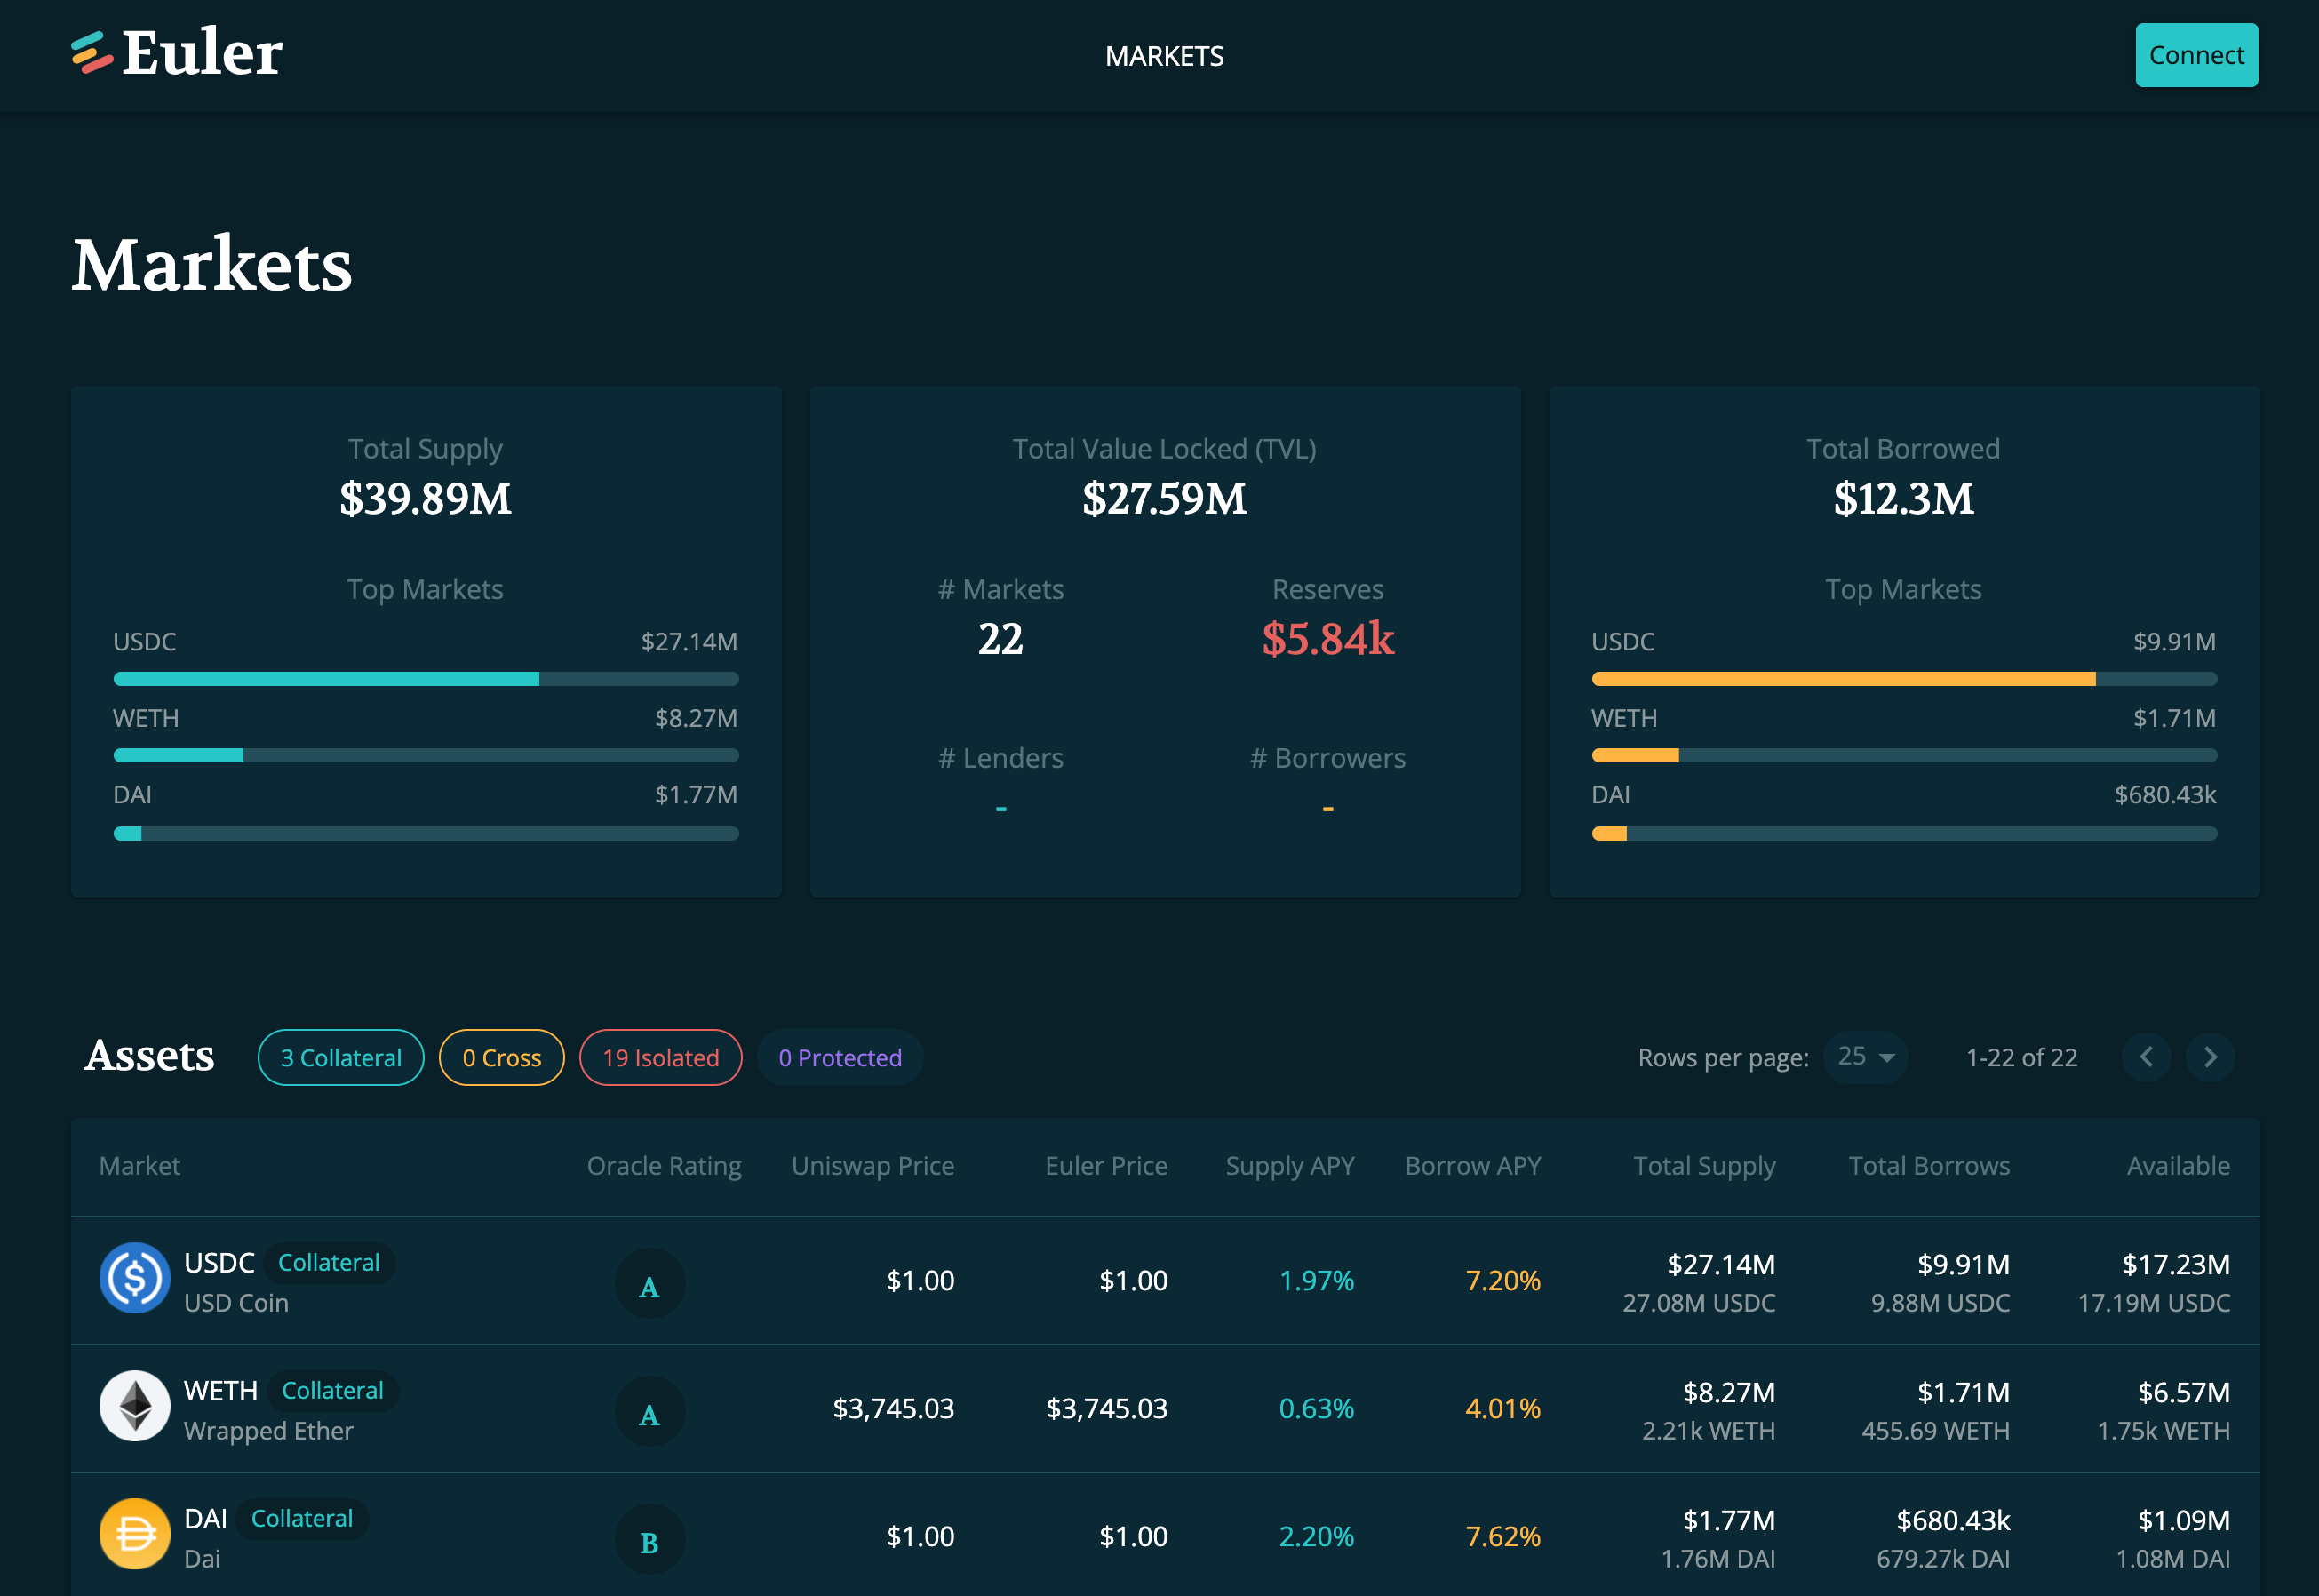Screen dimensions: 2319x1596
Task: Click the WETH oracle rating A badge
Action: 649,1412
